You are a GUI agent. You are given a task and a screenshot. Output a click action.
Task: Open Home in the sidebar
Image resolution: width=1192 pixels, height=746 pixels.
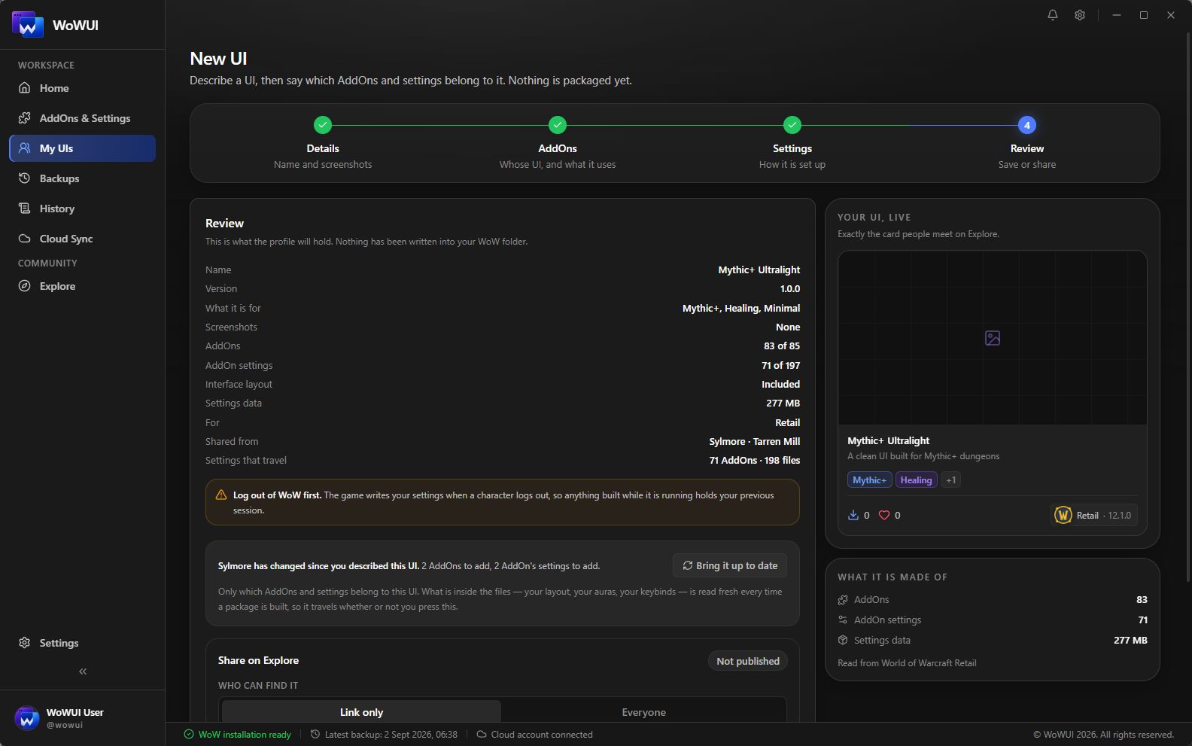pos(82,88)
